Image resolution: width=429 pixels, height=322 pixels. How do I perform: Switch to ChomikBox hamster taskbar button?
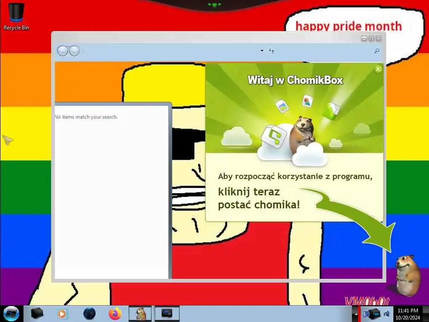pyautogui.click(x=140, y=314)
